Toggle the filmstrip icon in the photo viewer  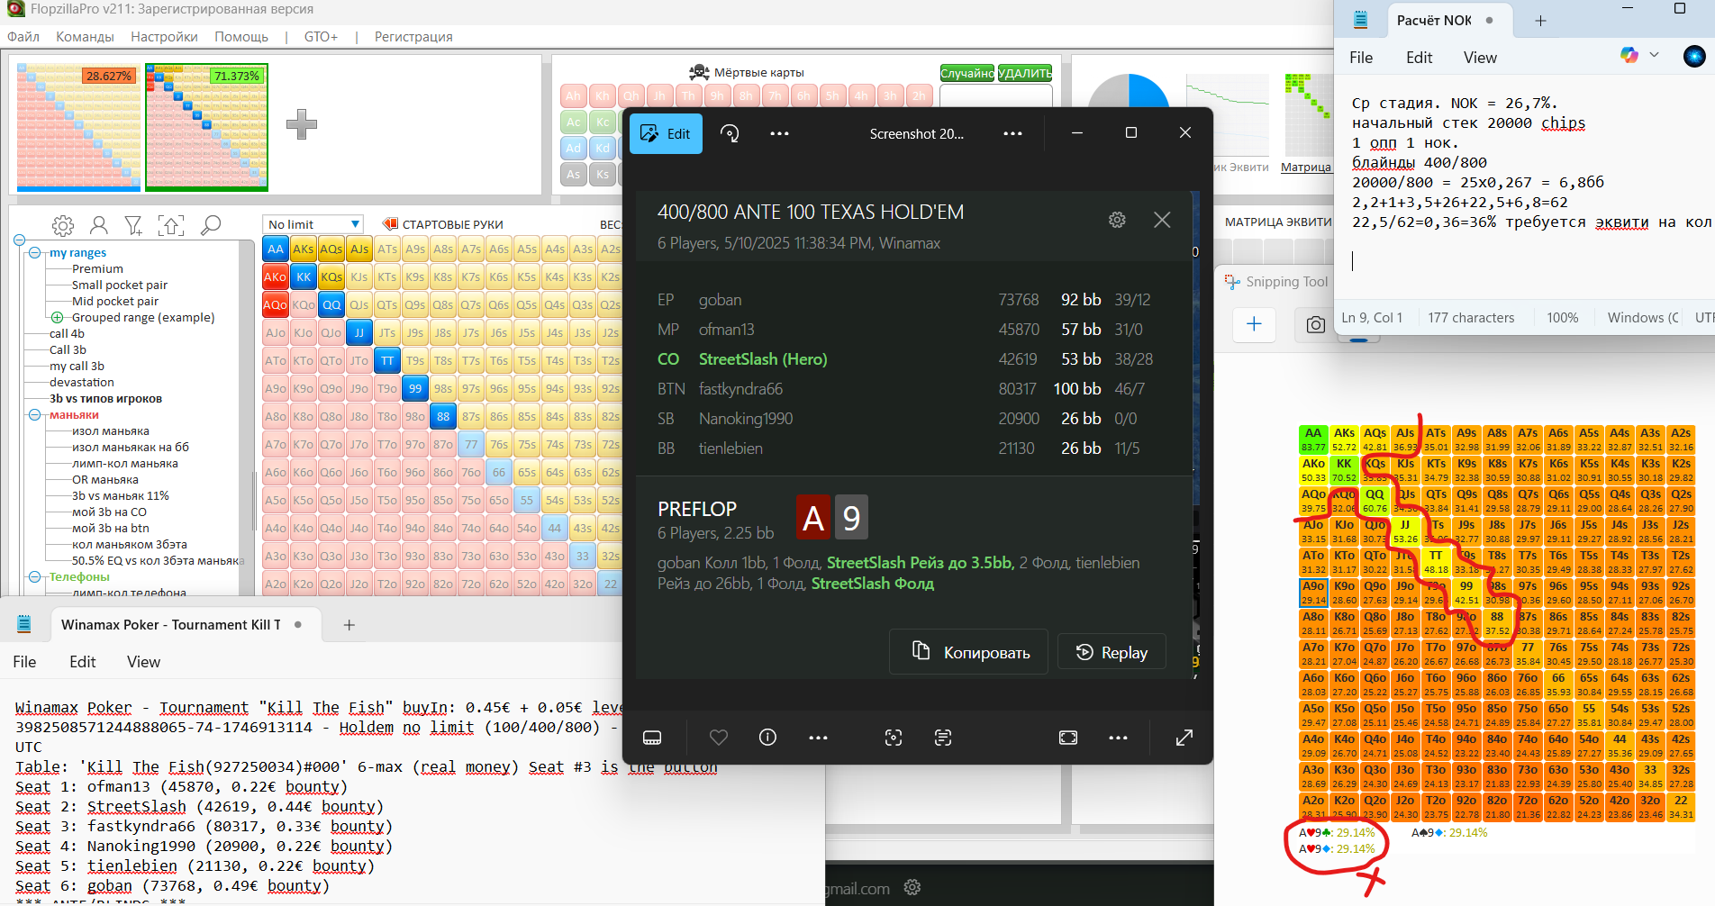pos(653,738)
